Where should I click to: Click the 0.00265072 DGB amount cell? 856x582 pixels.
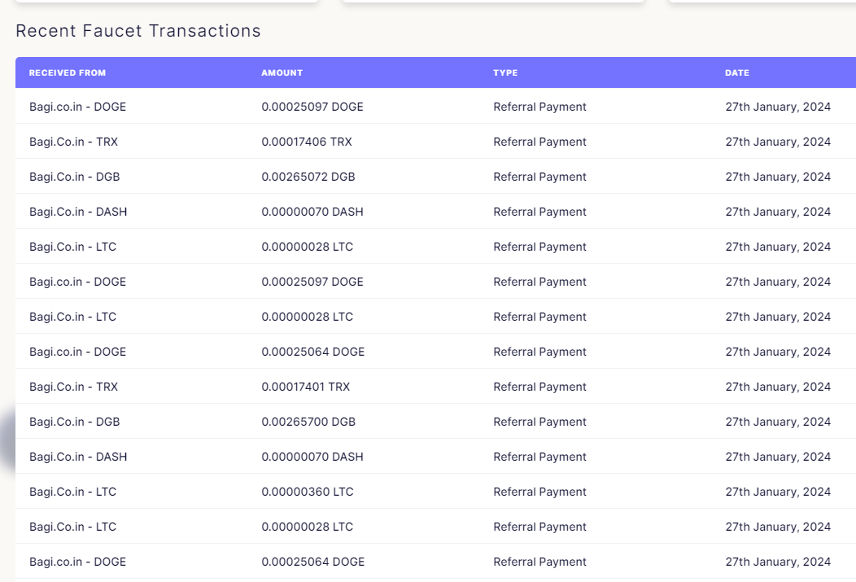coord(308,177)
